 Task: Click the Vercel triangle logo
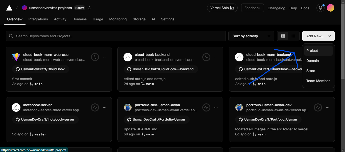click(9, 8)
